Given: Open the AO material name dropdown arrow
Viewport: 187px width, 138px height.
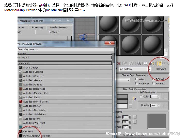Looking at the screenshot, I should click(150, 69).
